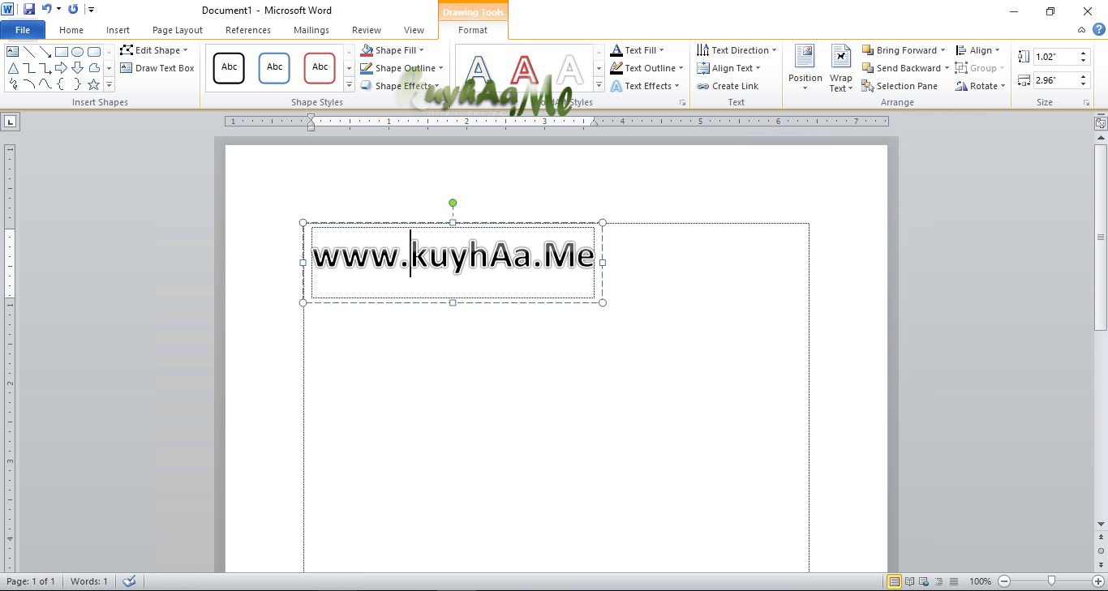The image size is (1108, 591).
Task: Click Create Link
Action: click(728, 86)
